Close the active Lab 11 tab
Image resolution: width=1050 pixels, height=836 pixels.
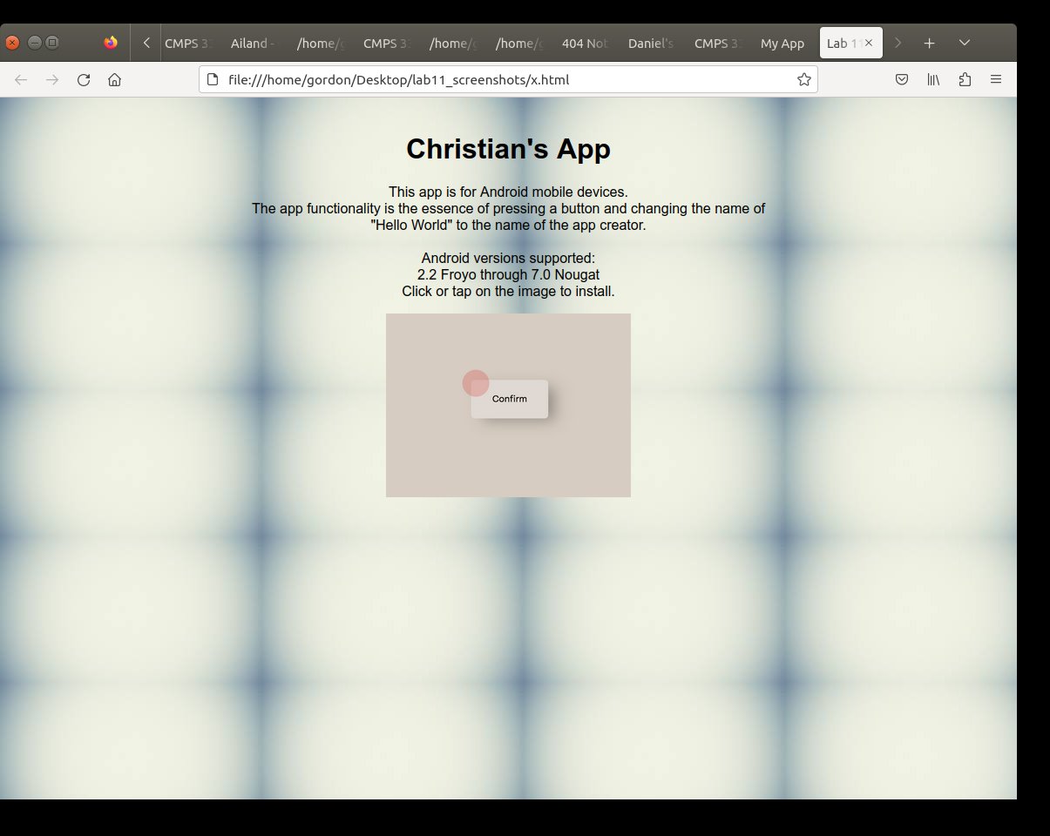pos(869,43)
